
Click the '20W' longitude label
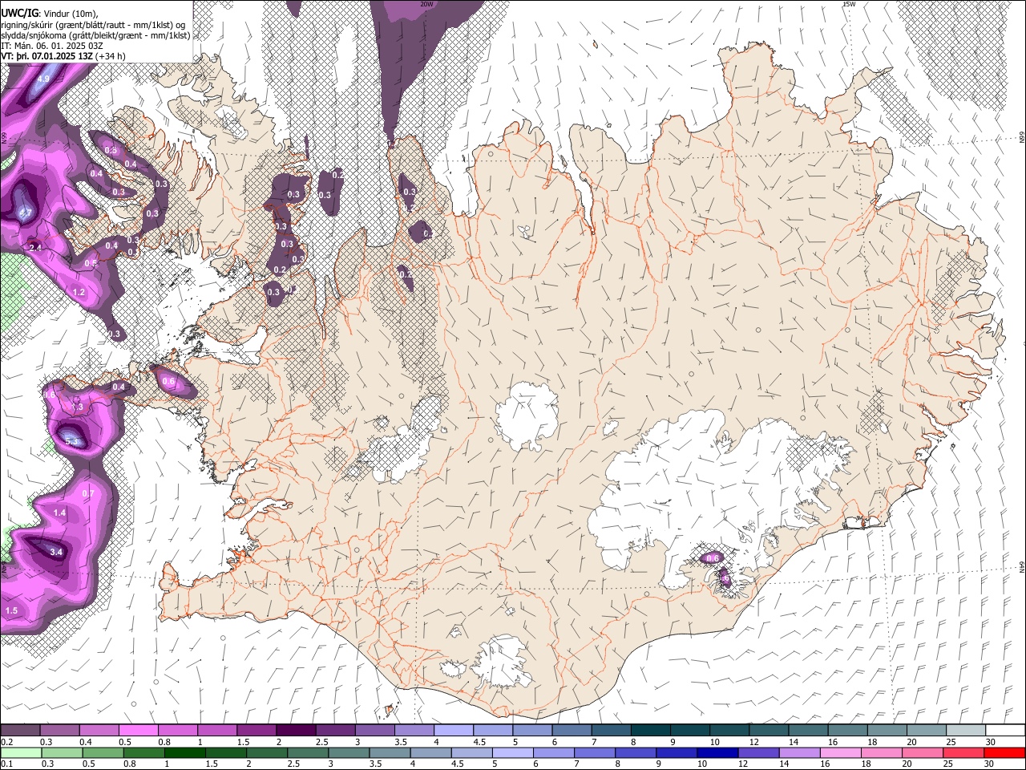click(426, 4)
